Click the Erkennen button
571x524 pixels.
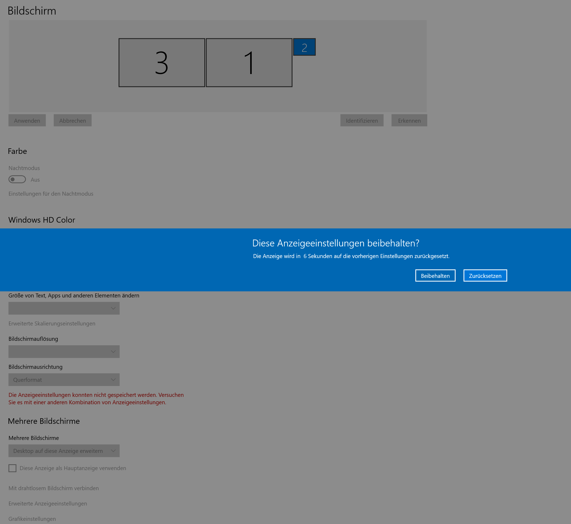(x=409, y=121)
